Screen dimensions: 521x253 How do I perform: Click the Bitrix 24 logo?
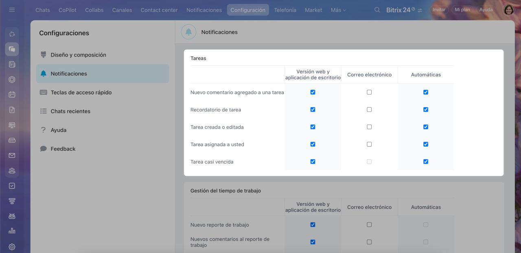[x=398, y=10]
